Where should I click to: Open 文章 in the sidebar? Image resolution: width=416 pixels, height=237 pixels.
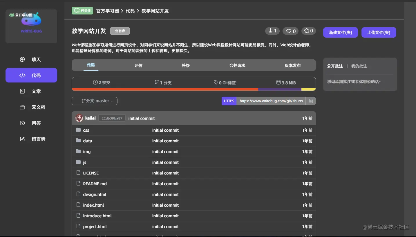point(31,91)
